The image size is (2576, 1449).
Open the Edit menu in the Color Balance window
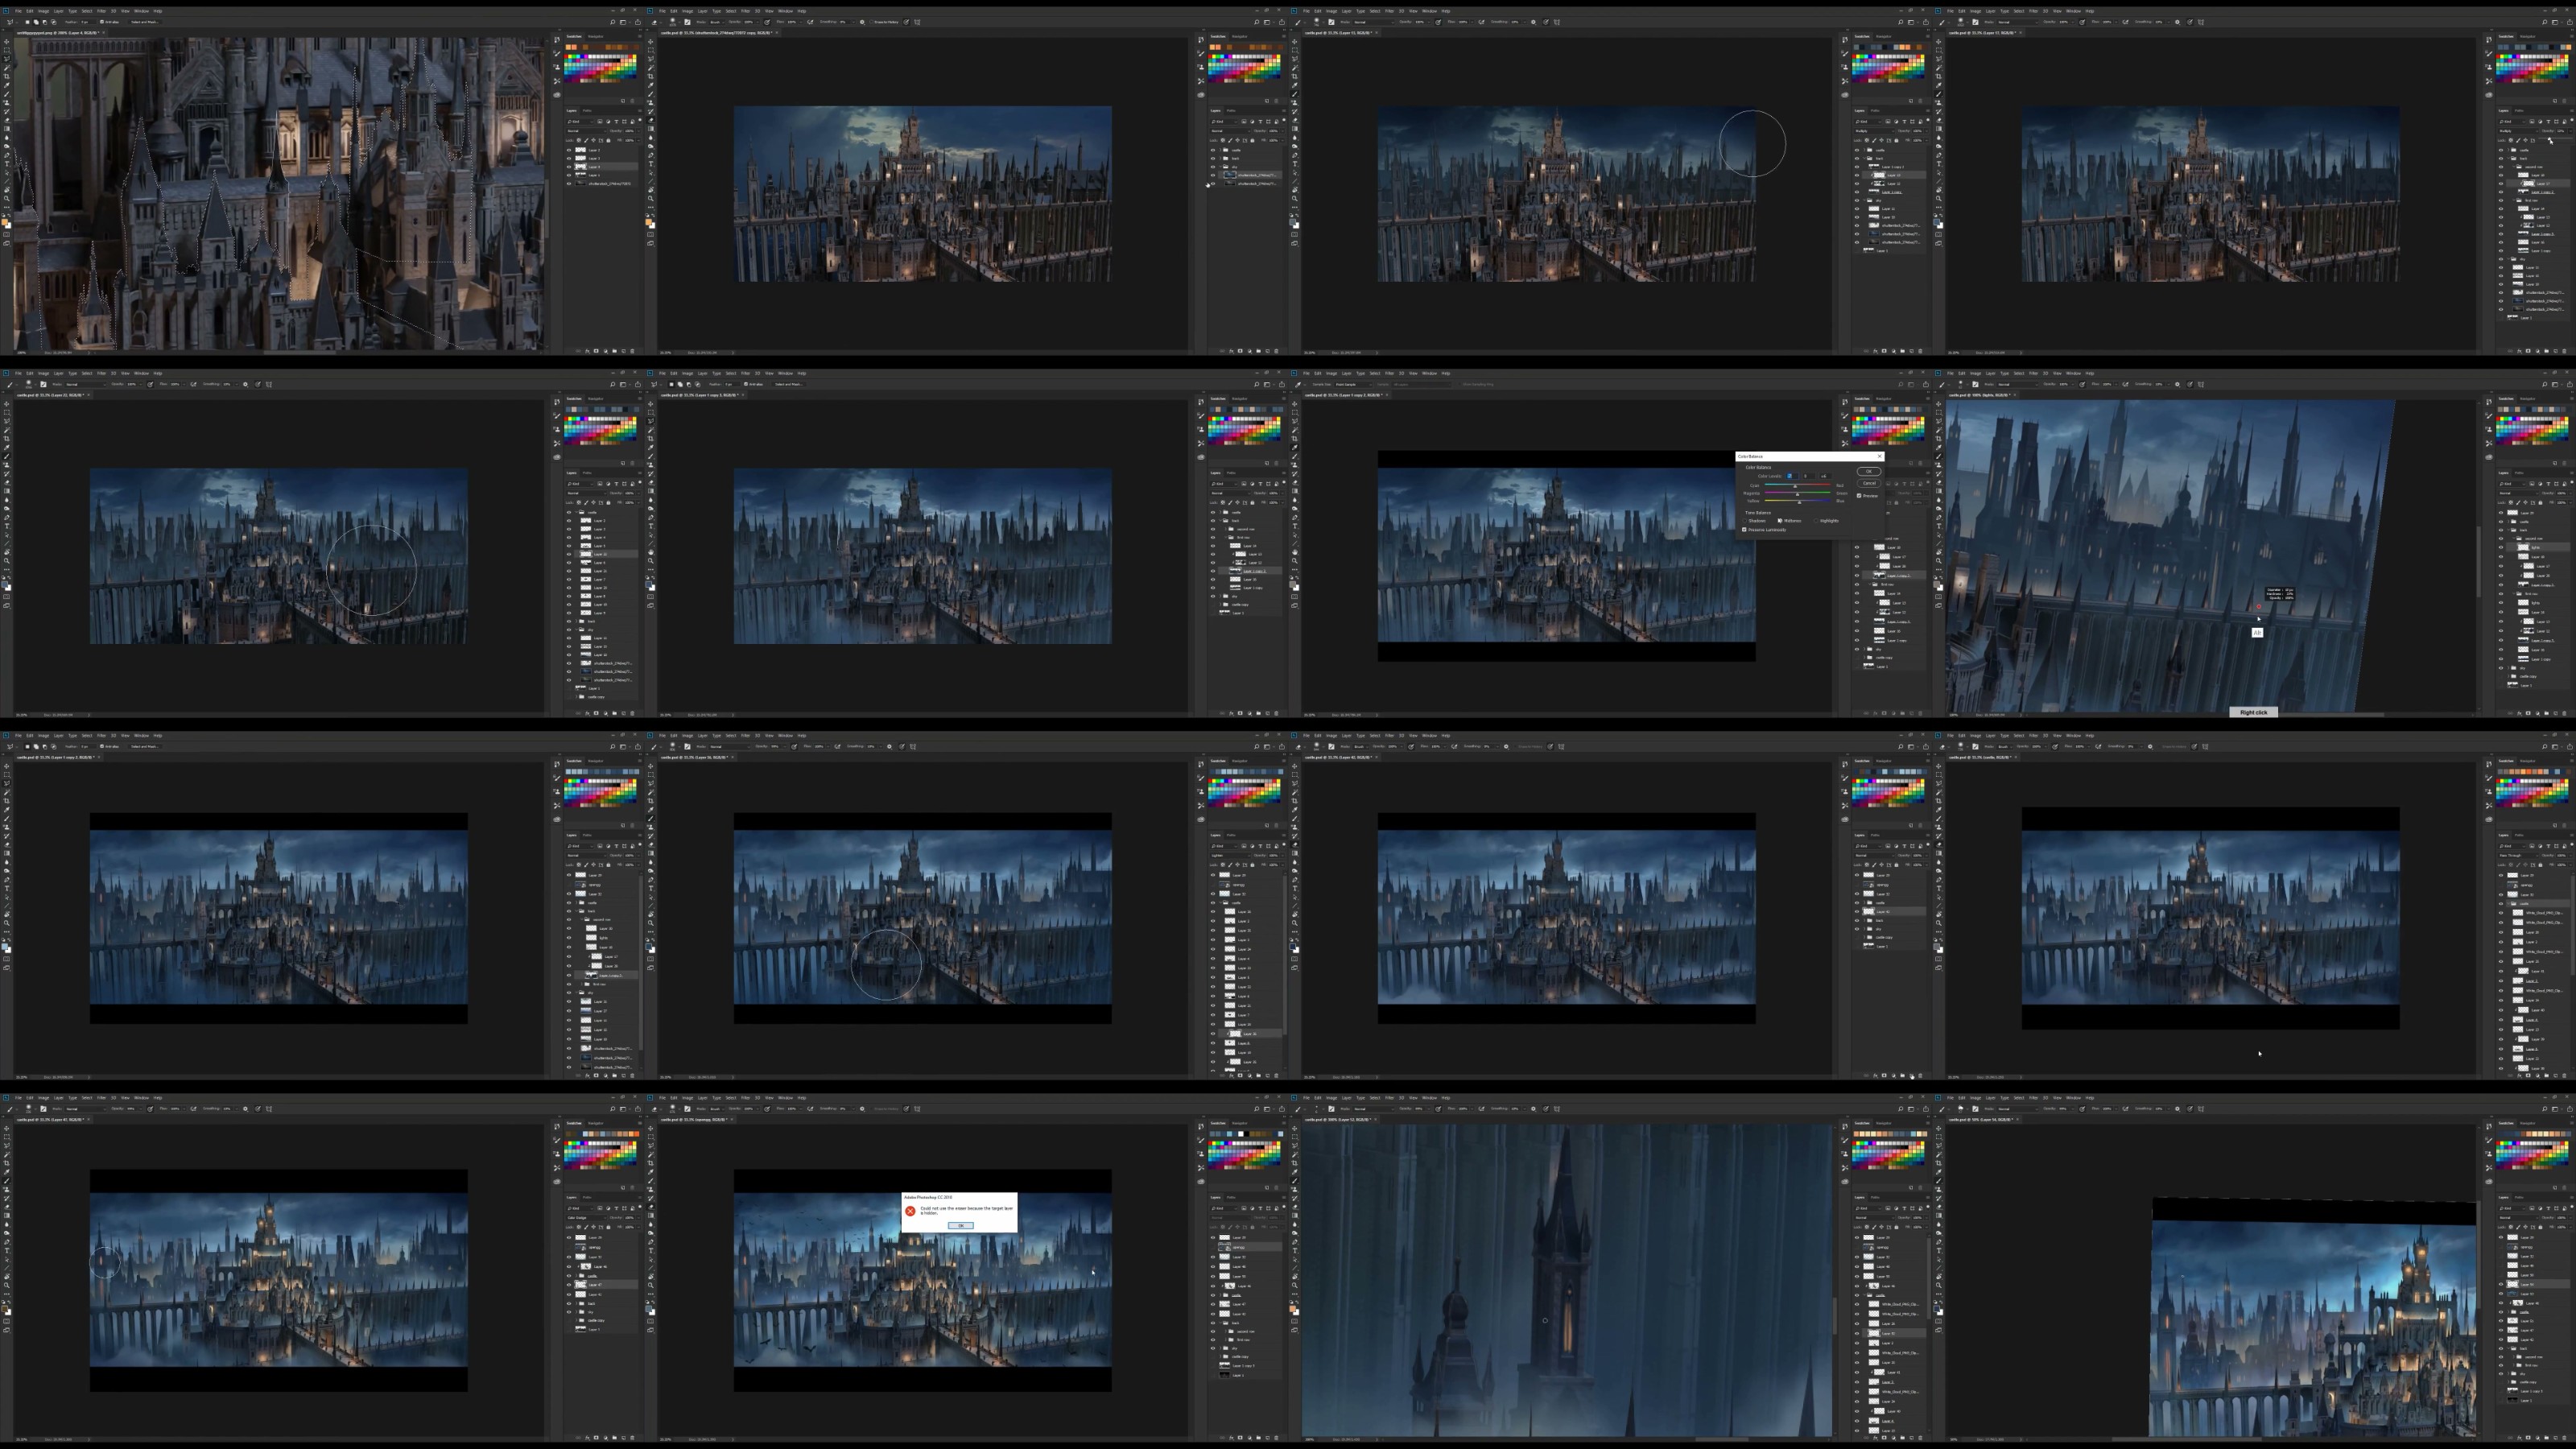click(x=1318, y=374)
